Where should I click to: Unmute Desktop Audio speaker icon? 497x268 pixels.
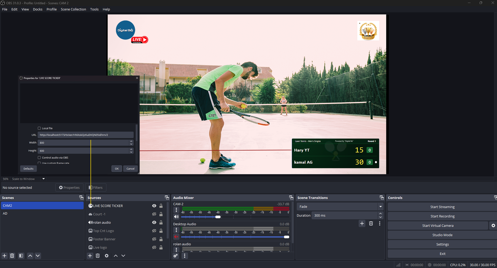pyautogui.click(x=176, y=237)
